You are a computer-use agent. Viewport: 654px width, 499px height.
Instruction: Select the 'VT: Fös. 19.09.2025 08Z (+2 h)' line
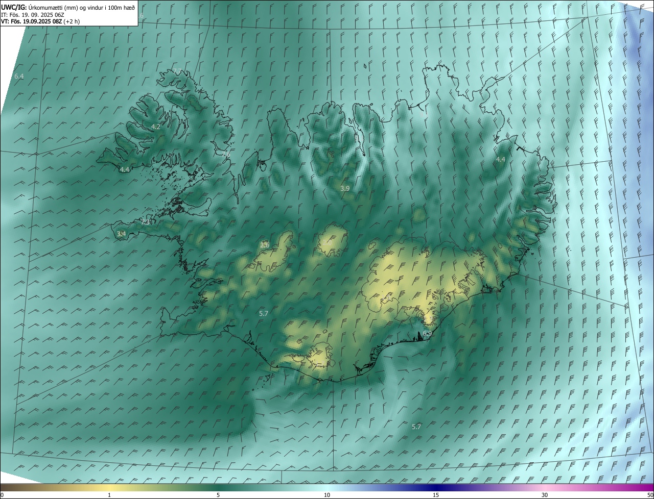click(x=40, y=22)
